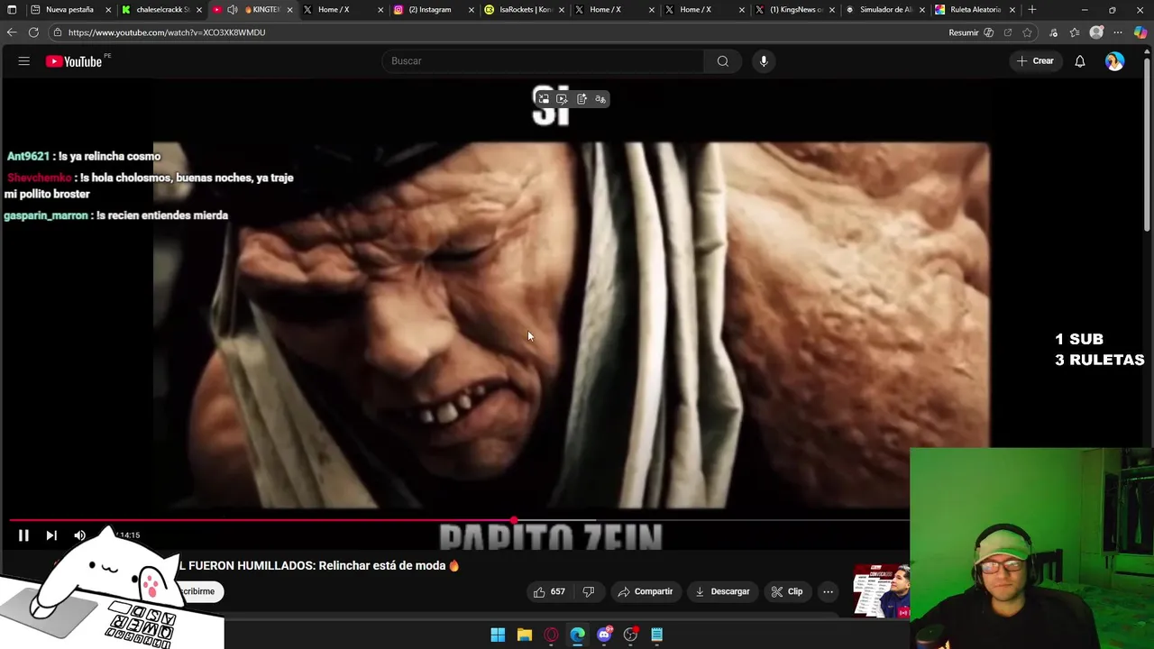This screenshot has width=1154, height=649.
Task: Start voice search with the microphone icon
Action: point(764,61)
